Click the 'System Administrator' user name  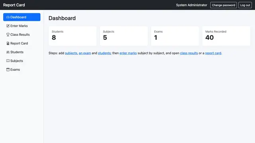192,5
